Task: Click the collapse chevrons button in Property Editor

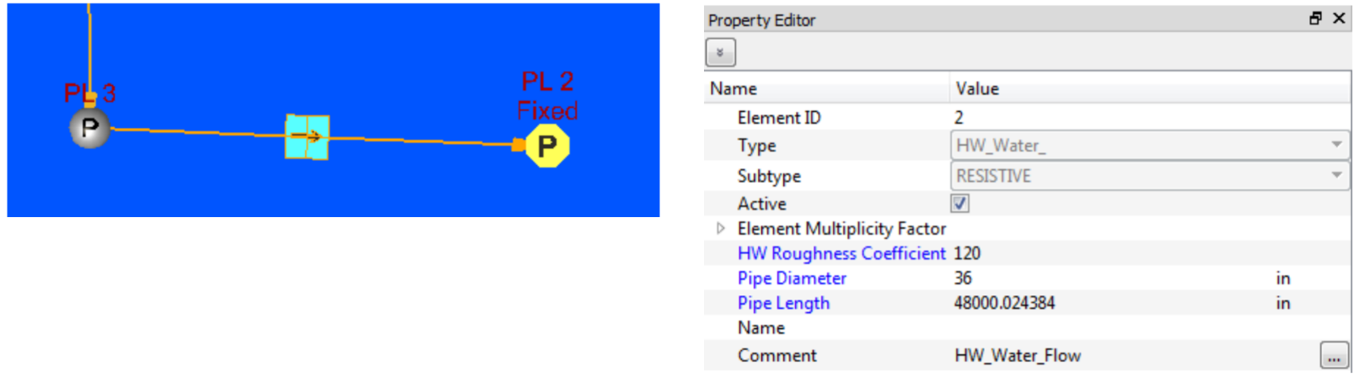Action: point(720,53)
